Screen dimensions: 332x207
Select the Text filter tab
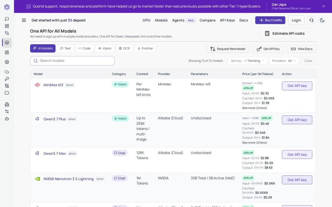(x=65, y=49)
